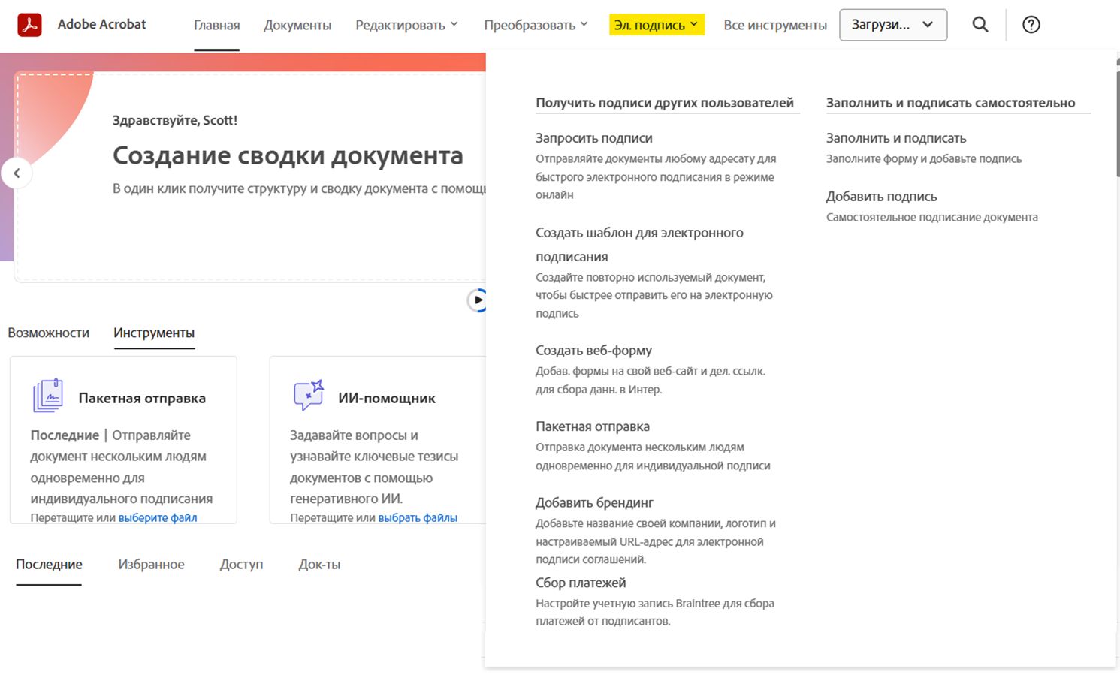
Task: Collapse the Эл. подпись dropdown menu
Action: 657,25
